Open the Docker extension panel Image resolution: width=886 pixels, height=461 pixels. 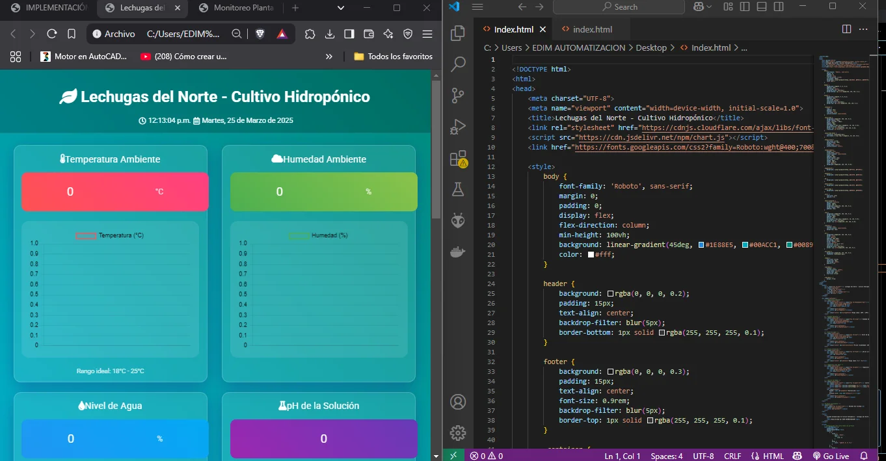click(x=458, y=252)
